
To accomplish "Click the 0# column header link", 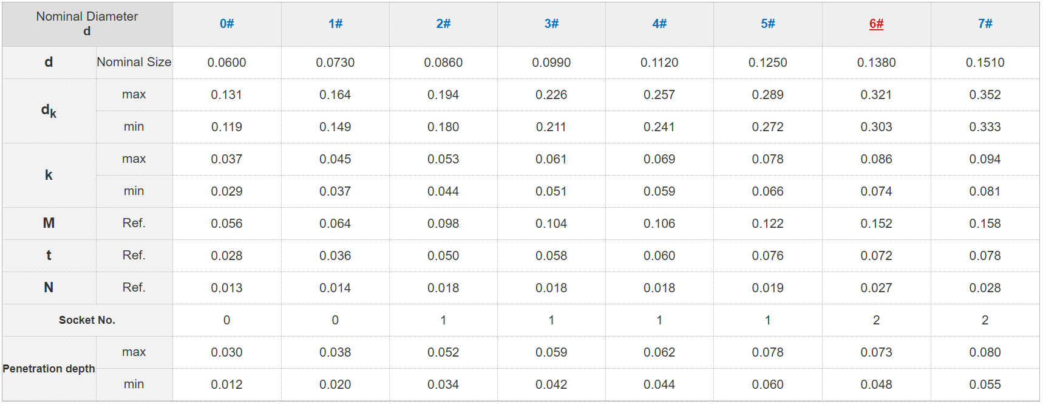I will click(x=226, y=24).
